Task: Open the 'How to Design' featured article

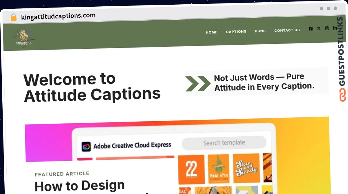Action: coord(79,185)
